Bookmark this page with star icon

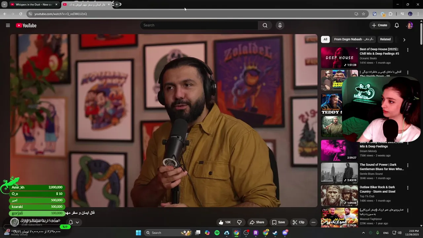click(364, 14)
